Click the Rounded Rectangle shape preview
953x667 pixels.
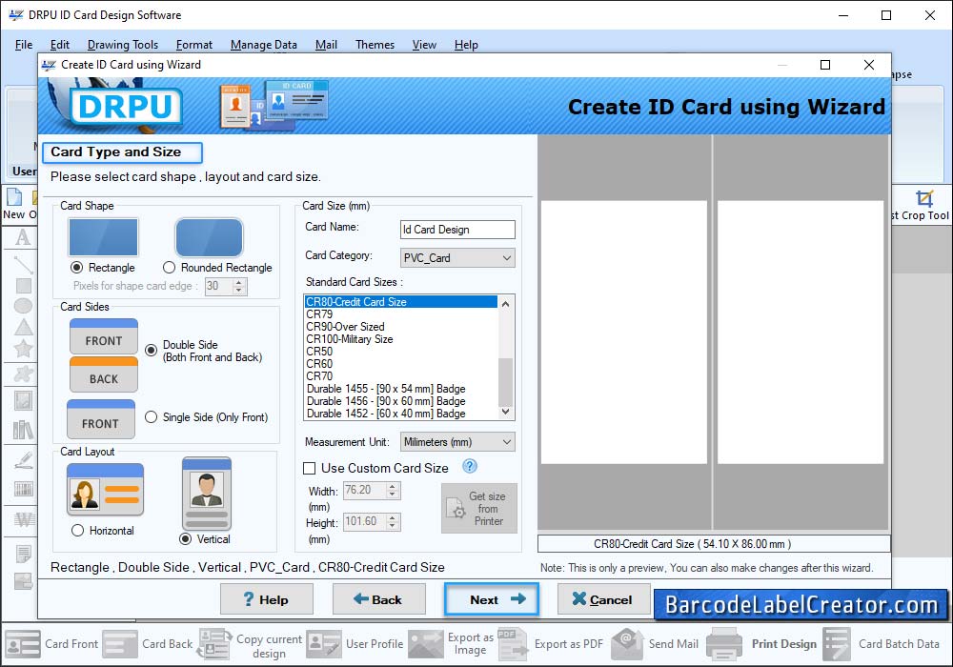point(209,237)
